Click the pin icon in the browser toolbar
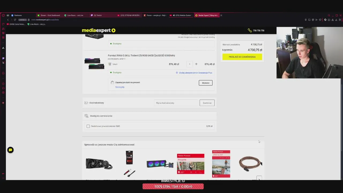This screenshot has width=343, height=193. (305, 20)
